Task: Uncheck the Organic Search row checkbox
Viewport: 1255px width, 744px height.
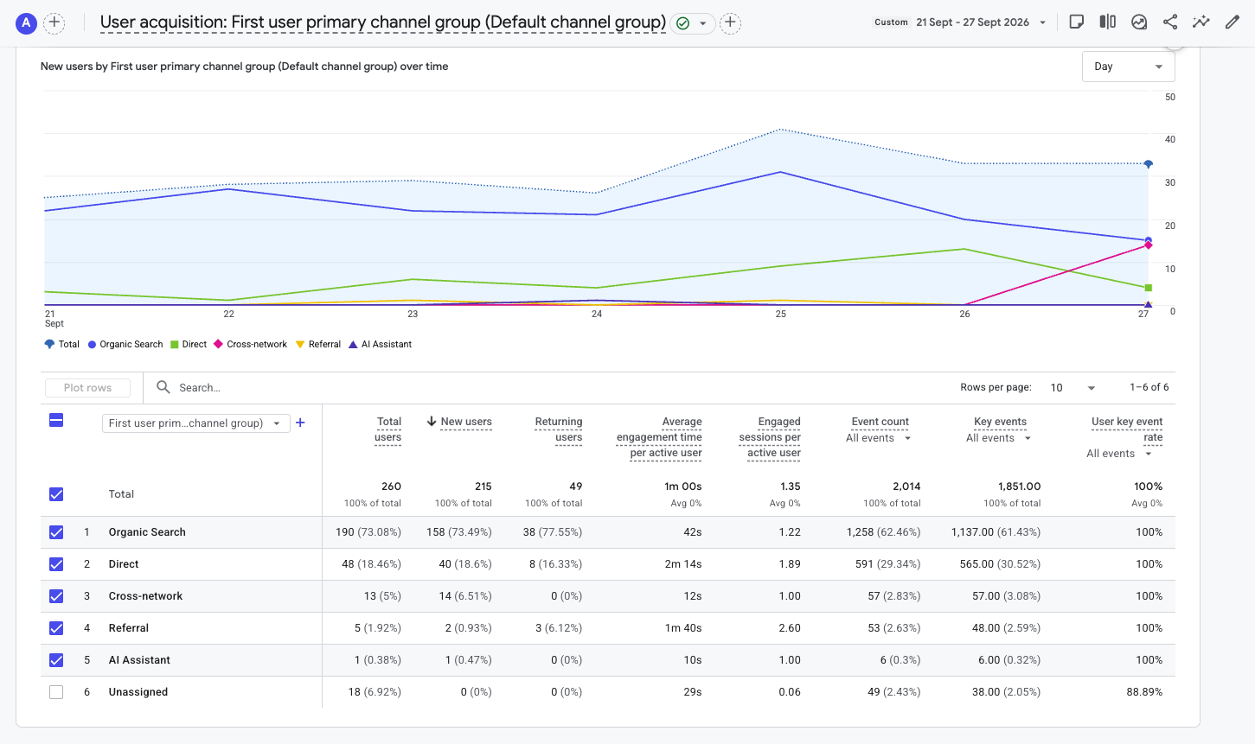Action: coord(56,532)
